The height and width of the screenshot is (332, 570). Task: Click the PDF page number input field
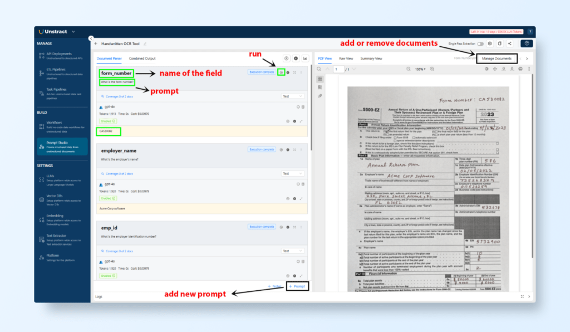click(x=338, y=69)
